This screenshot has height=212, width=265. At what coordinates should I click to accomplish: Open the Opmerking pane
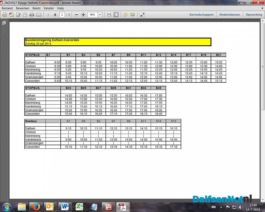tap(254, 15)
